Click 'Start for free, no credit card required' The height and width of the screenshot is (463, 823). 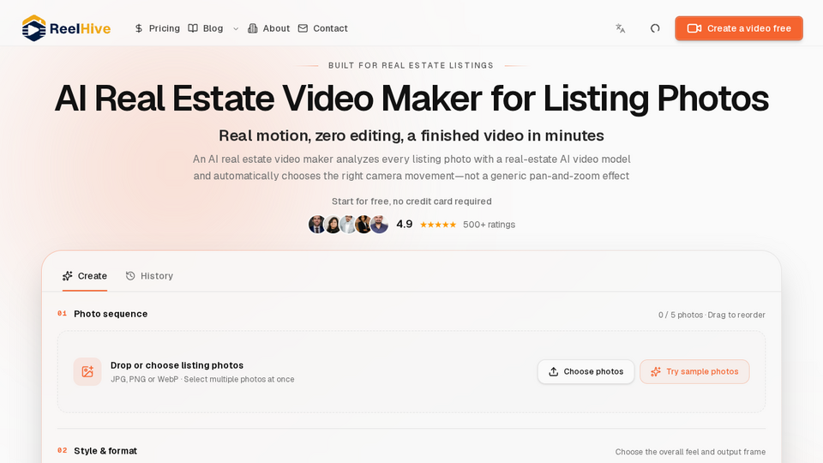[x=411, y=201]
